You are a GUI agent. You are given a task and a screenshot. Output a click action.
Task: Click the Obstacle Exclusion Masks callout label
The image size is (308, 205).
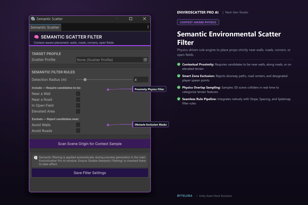151,125
